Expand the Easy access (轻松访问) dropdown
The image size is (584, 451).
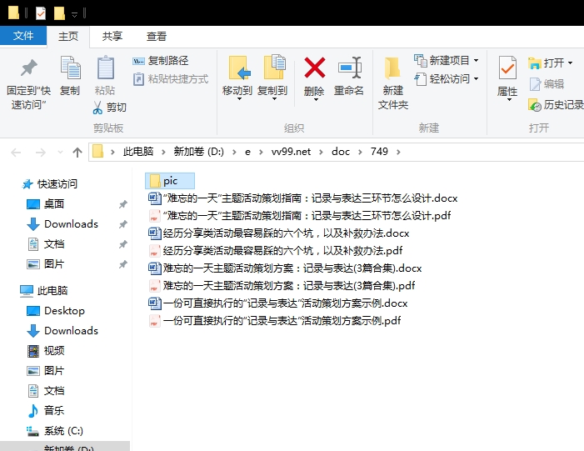pos(476,79)
